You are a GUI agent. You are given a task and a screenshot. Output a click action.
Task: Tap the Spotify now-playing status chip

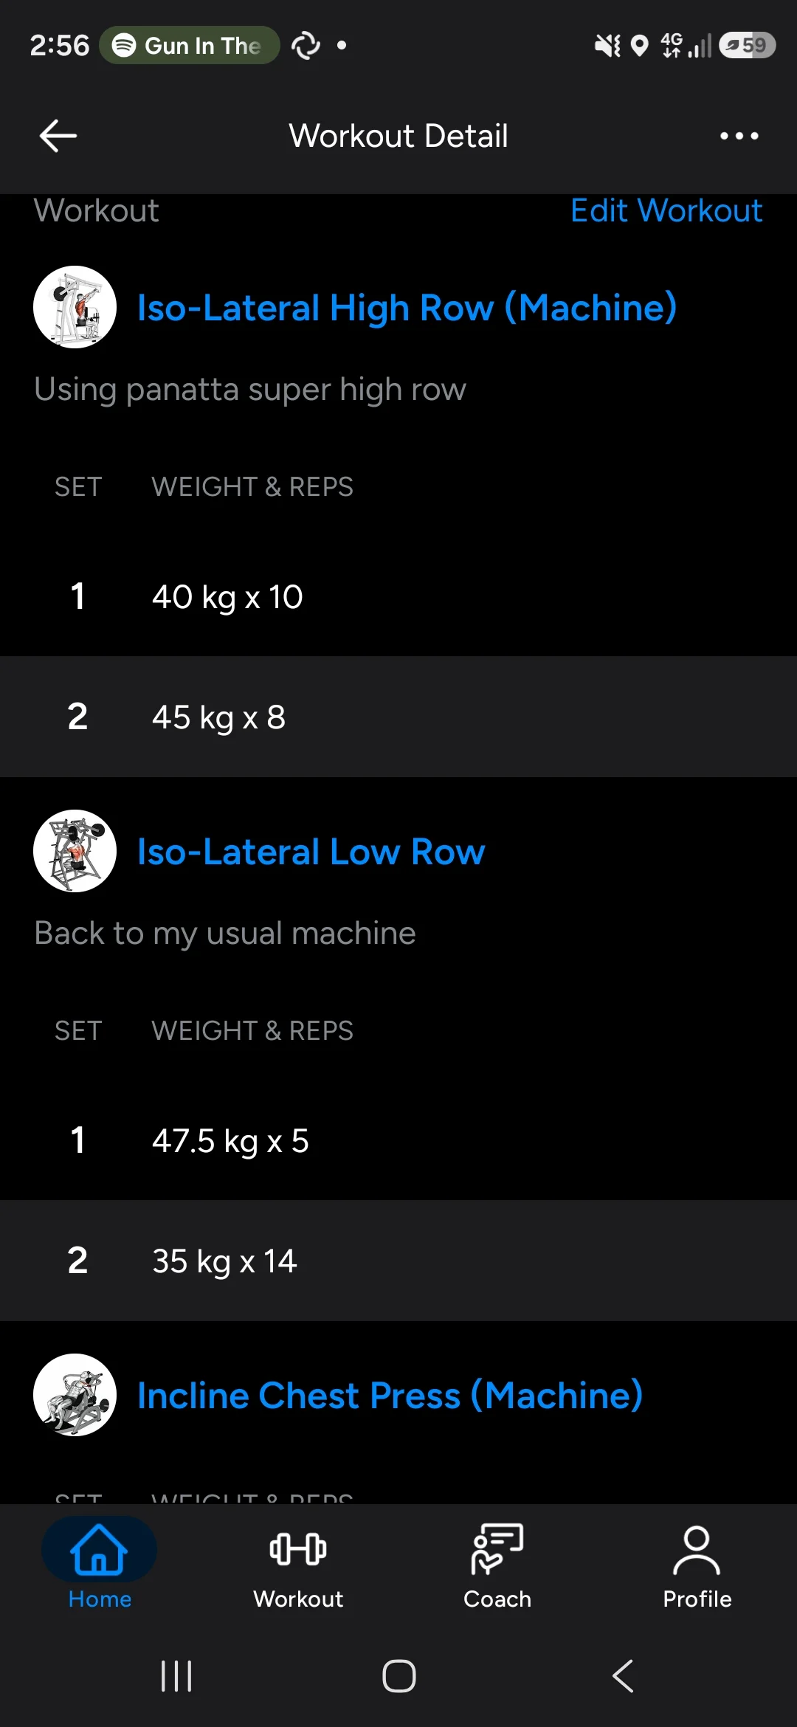[x=190, y=45]
